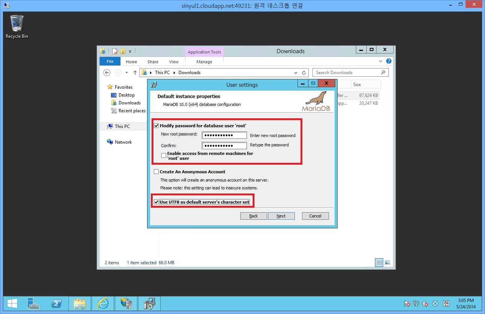Click the Back button in User settings
This screenshot has width=485, height=314.
(x=254, y=216)
